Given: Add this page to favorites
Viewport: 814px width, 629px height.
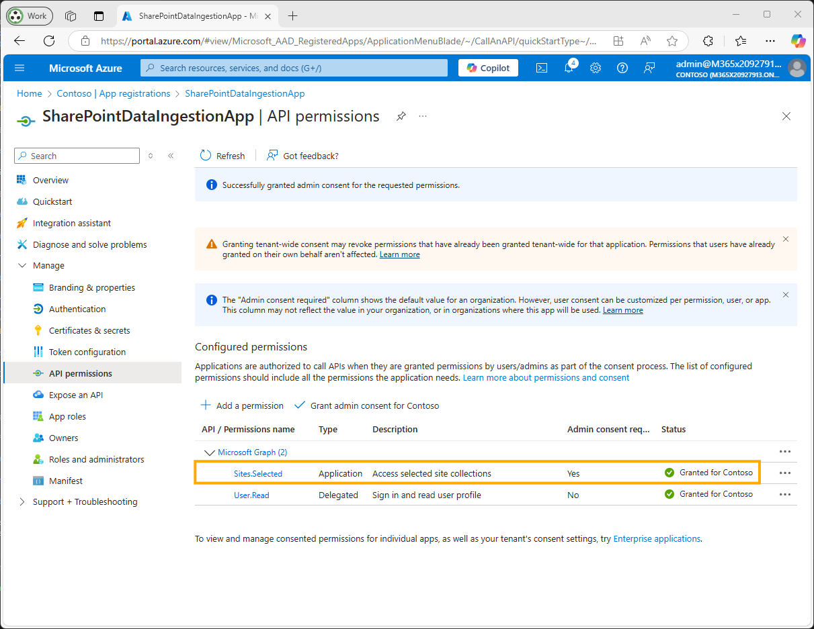Looking at the screenshot, I should click(672, 41).
